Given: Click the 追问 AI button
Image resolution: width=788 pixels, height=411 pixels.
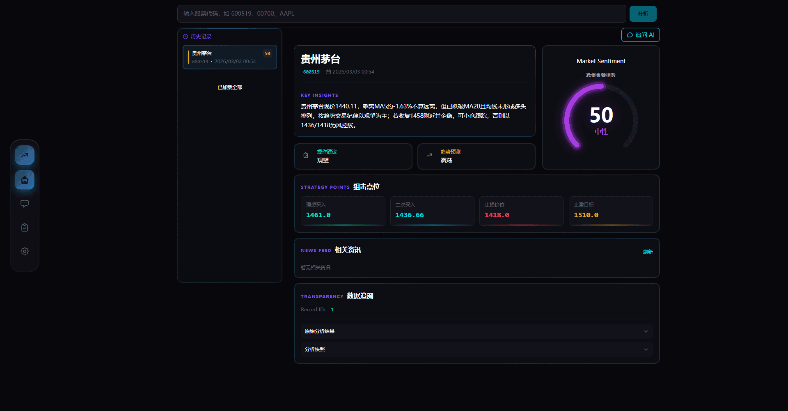Looking at the screenshot, I should pos(640,35).
